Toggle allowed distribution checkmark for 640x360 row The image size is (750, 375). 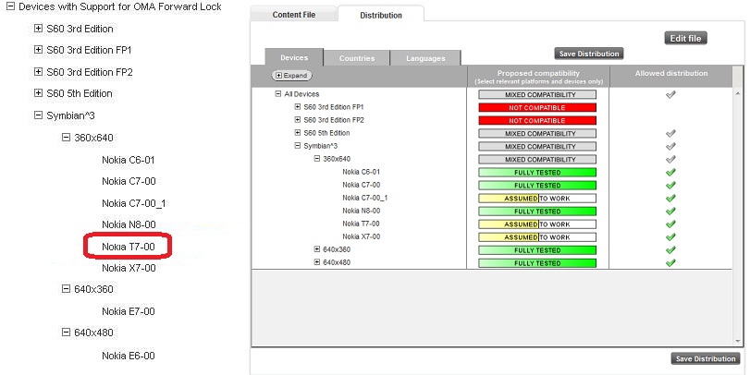(670, 249)
